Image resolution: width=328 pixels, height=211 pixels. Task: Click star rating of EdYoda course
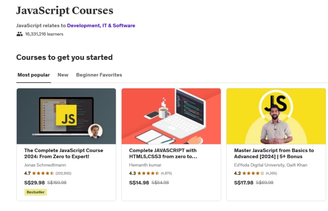pos(253,173)
